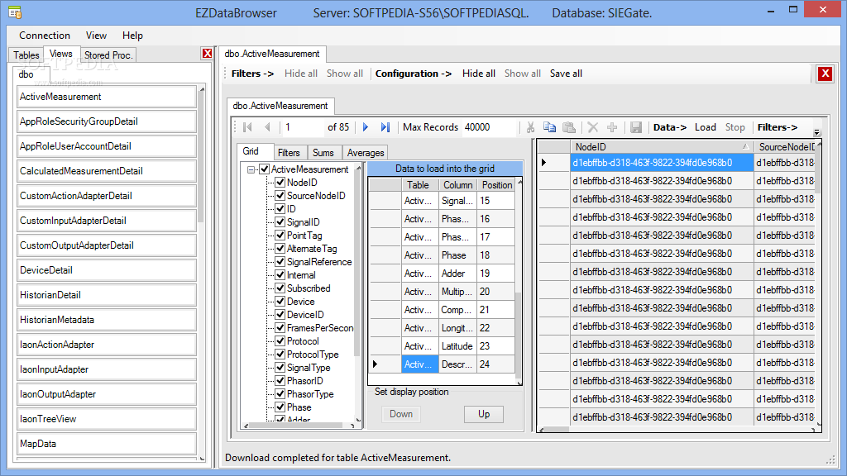Click the column tree vertical scrollbar
The image size is (847, 476).
[357, 264]
